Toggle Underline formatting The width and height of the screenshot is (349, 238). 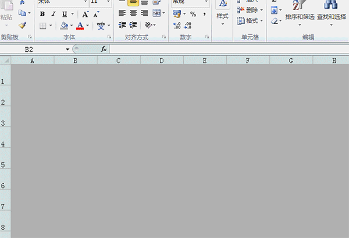tap(65, 14)
